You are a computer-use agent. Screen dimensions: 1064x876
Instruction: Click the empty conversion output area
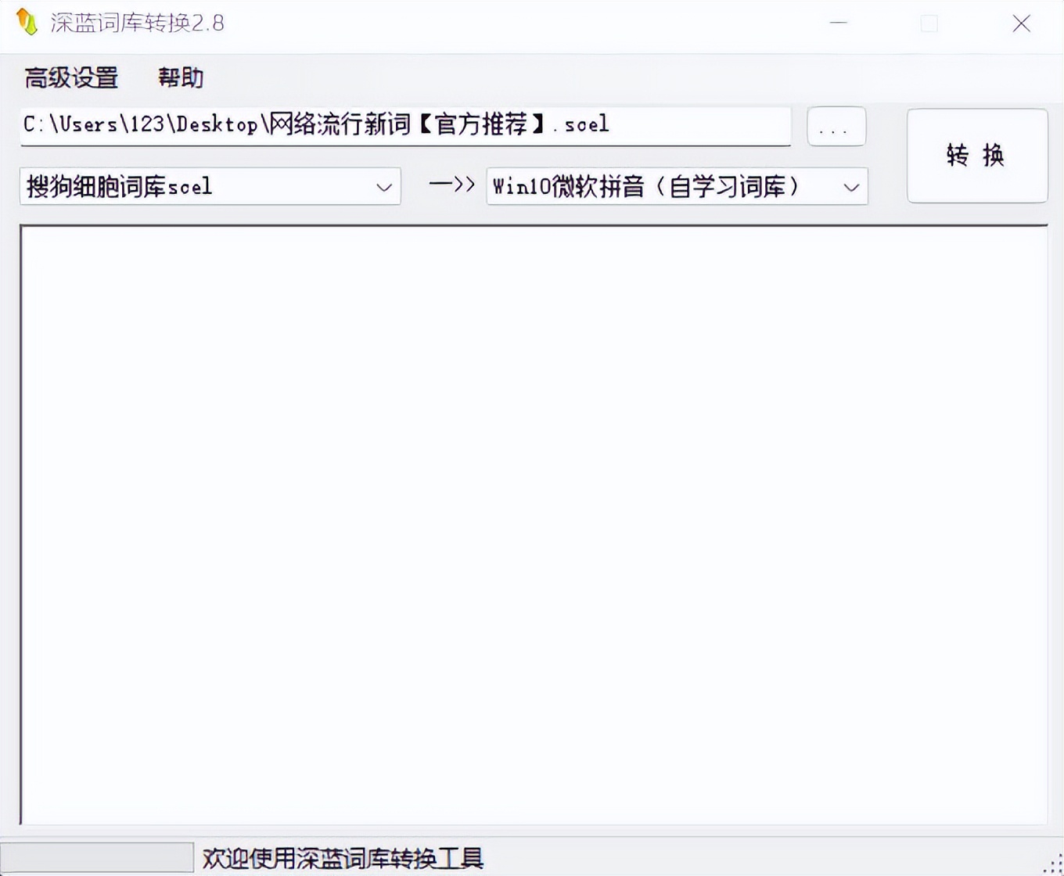point(532,524)
